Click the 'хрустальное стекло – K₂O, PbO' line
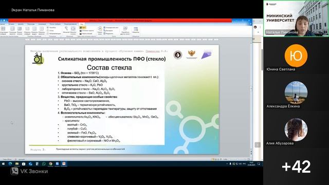 [x=82, y=85]
